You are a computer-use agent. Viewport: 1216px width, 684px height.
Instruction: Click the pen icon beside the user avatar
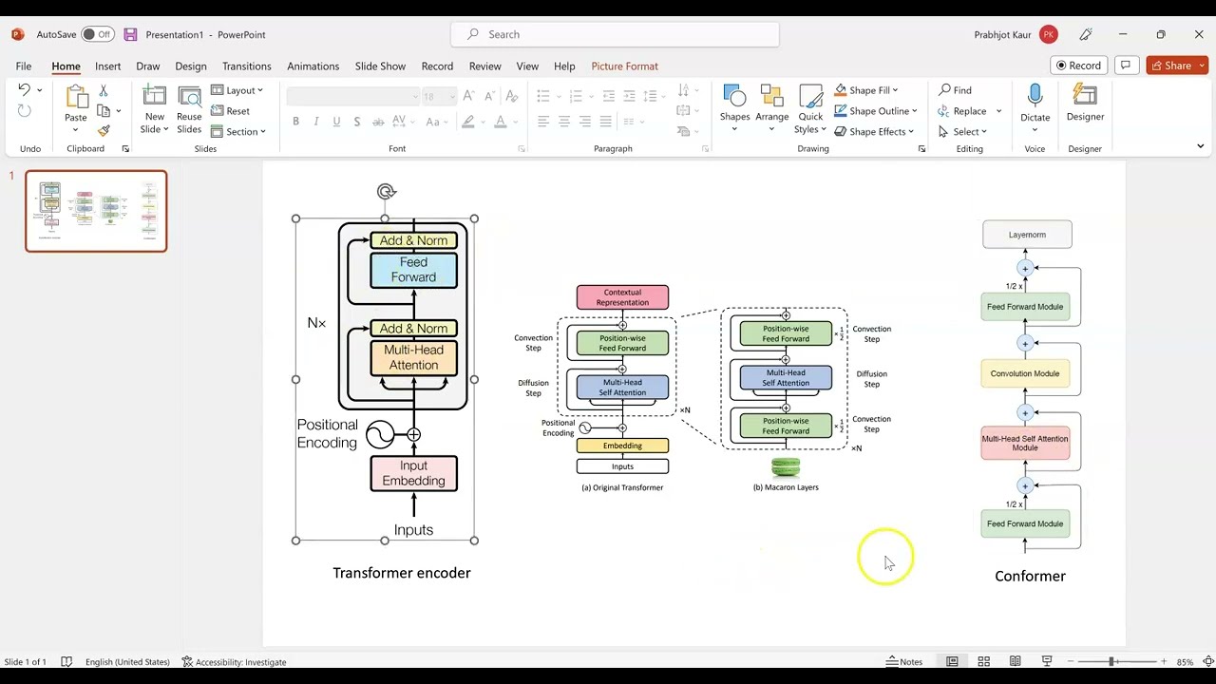pyautogui.click(x=1086, y=34)
